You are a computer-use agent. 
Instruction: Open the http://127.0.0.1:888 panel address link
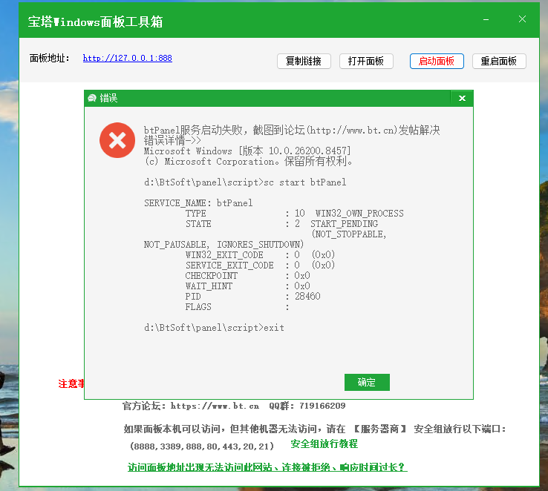click(x=127, y=58)
